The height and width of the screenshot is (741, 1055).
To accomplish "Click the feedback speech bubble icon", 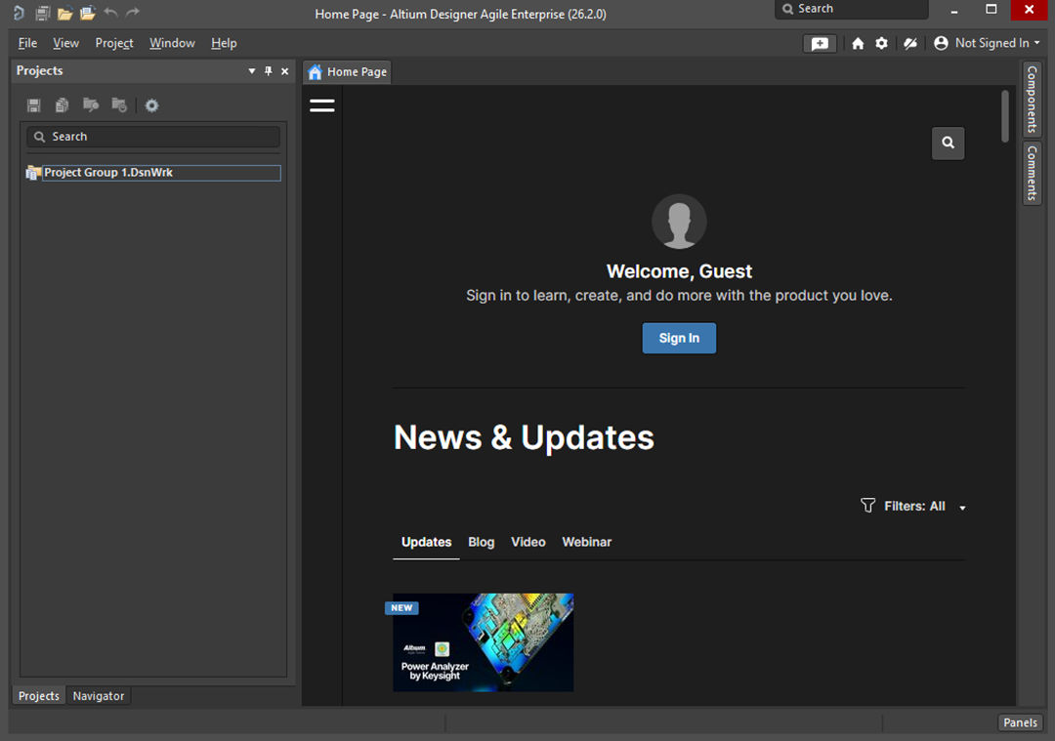I will pos(820,43).
